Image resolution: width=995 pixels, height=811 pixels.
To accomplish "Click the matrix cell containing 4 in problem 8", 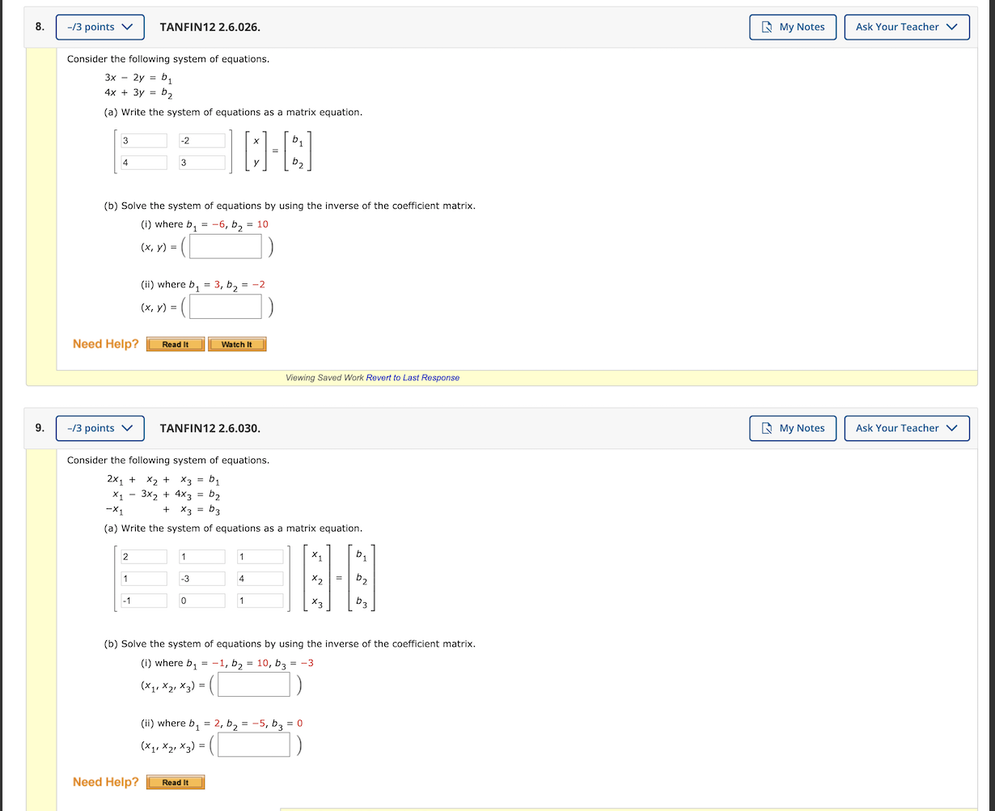I will tap(142, 162).
